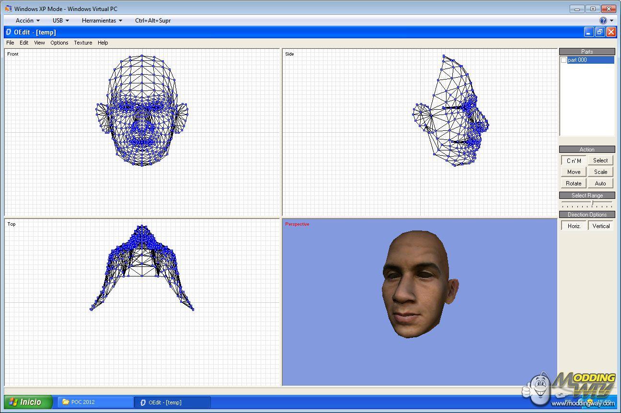
Task: Open the File menu in OEdit
Action: [x=10, y=43]
